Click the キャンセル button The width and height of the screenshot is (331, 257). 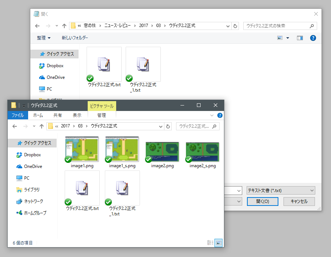pos(299,202)
